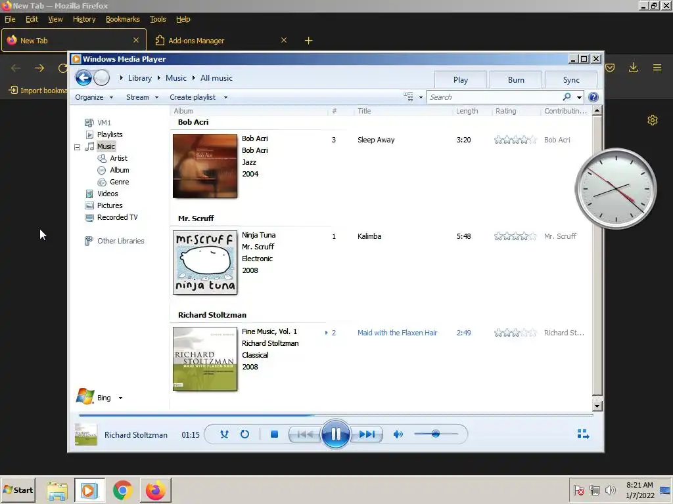Open the Organize dropdown
The width and height of the screenshot is (673, 504).
point(93,97)
